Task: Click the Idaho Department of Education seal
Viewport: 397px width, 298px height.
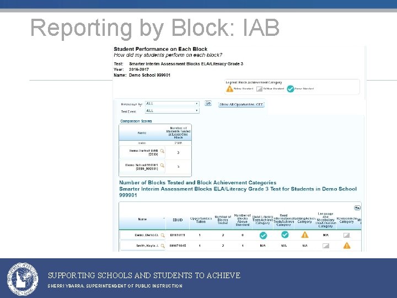Action: [23, 279]
